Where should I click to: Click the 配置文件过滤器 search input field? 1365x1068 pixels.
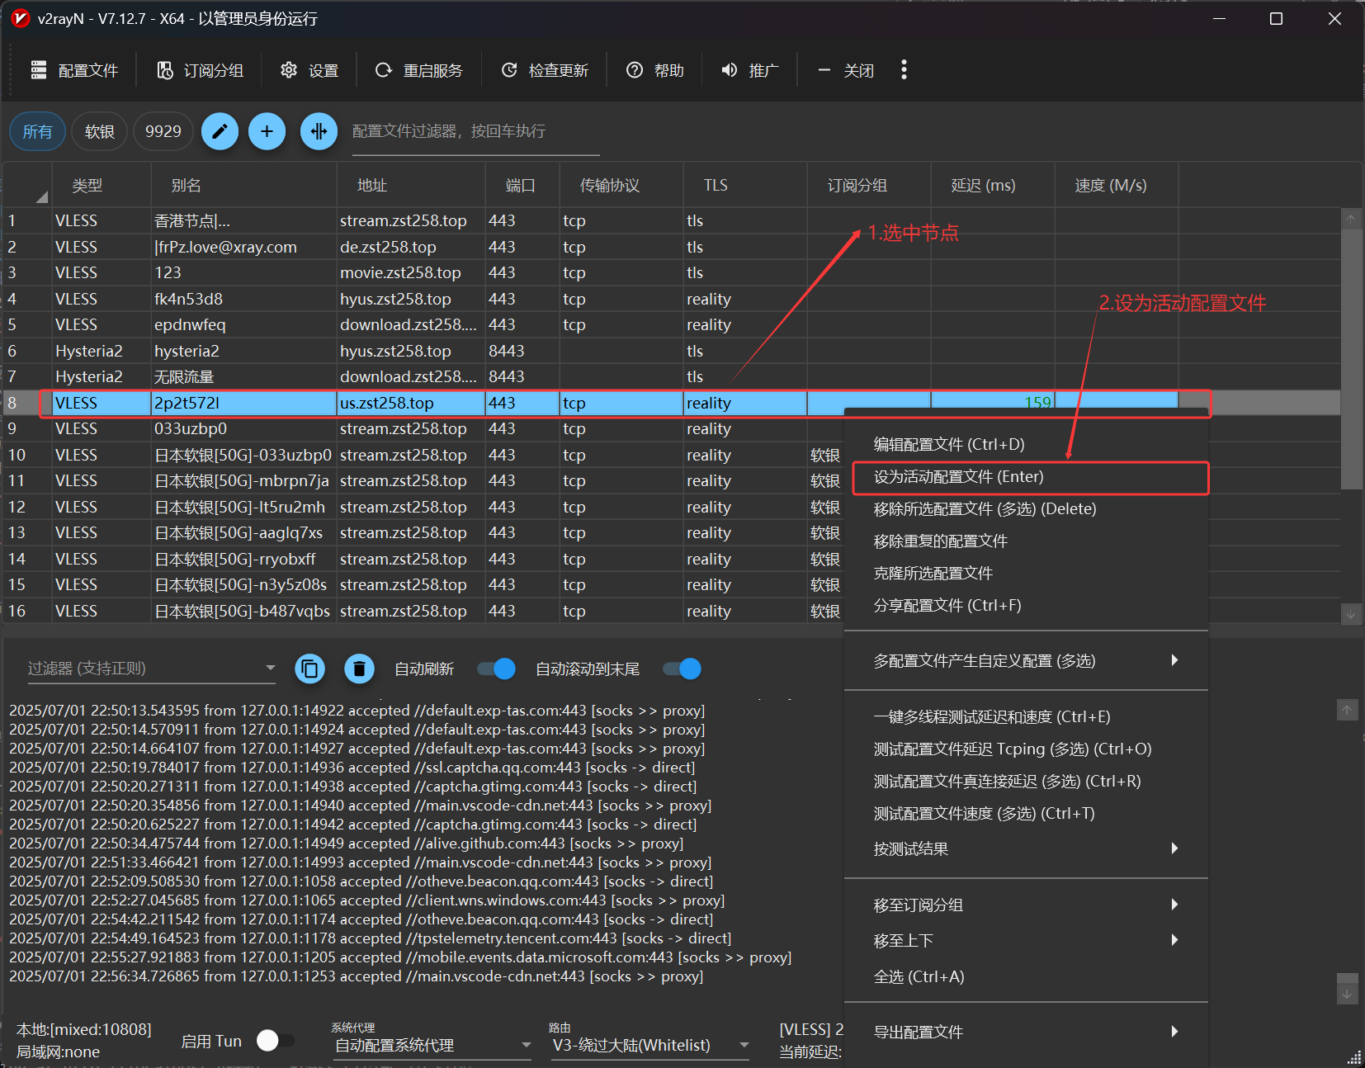point(475,132)
